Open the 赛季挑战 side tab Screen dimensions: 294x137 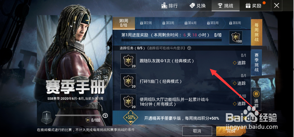[x=257, y=62]
